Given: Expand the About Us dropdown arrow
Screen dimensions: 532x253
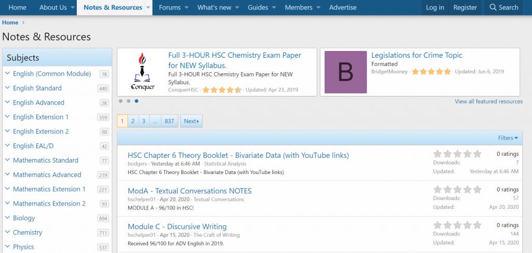Looking at the screenshot, I should [72, 8].
